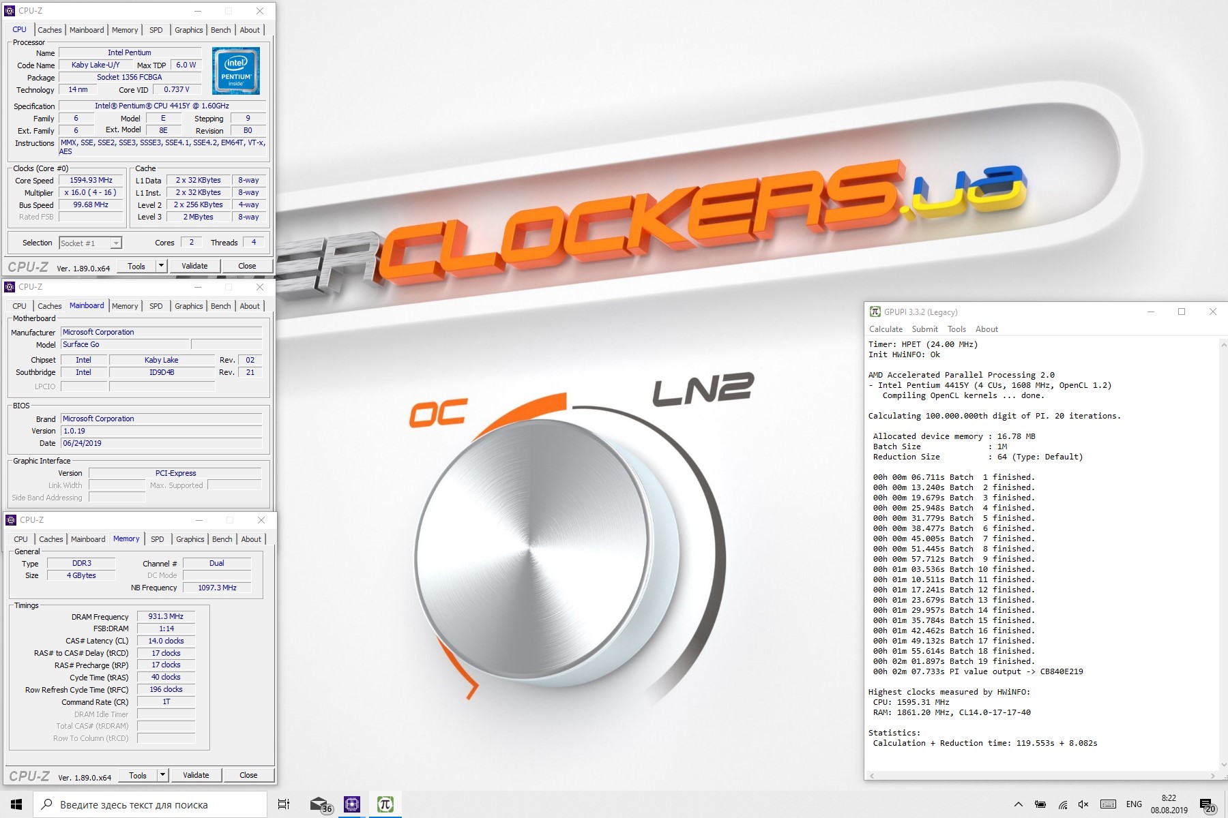Click CPU-Z app icon in Mainboard window title bar
This screenshot has height=818, width=1228.
10,287
